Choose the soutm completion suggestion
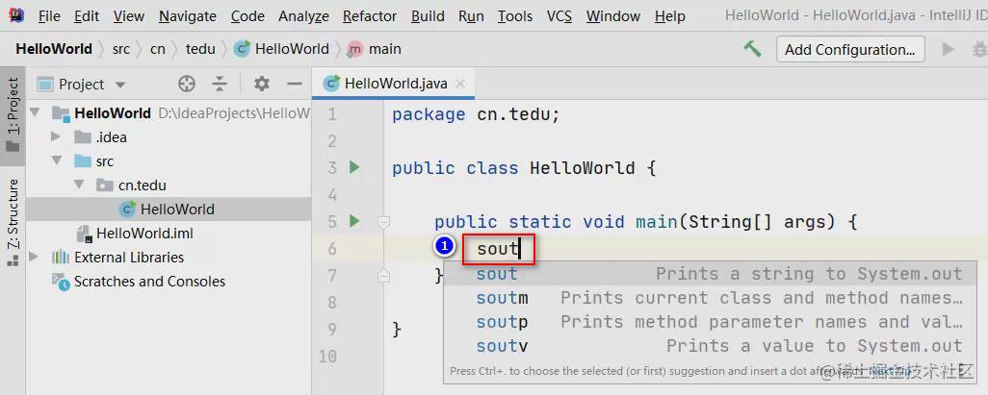The height and width of the screenshot is (395, 988). pyautogui.click(x=710, y=298)
